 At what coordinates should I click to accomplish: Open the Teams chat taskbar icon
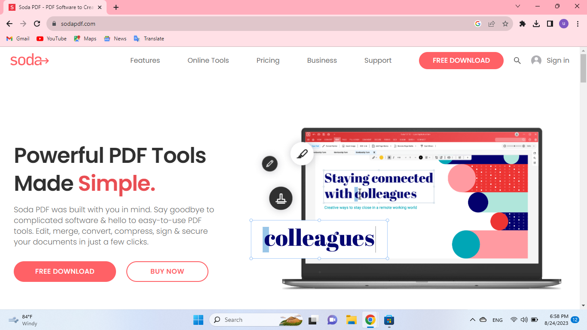tap(332, 320)
